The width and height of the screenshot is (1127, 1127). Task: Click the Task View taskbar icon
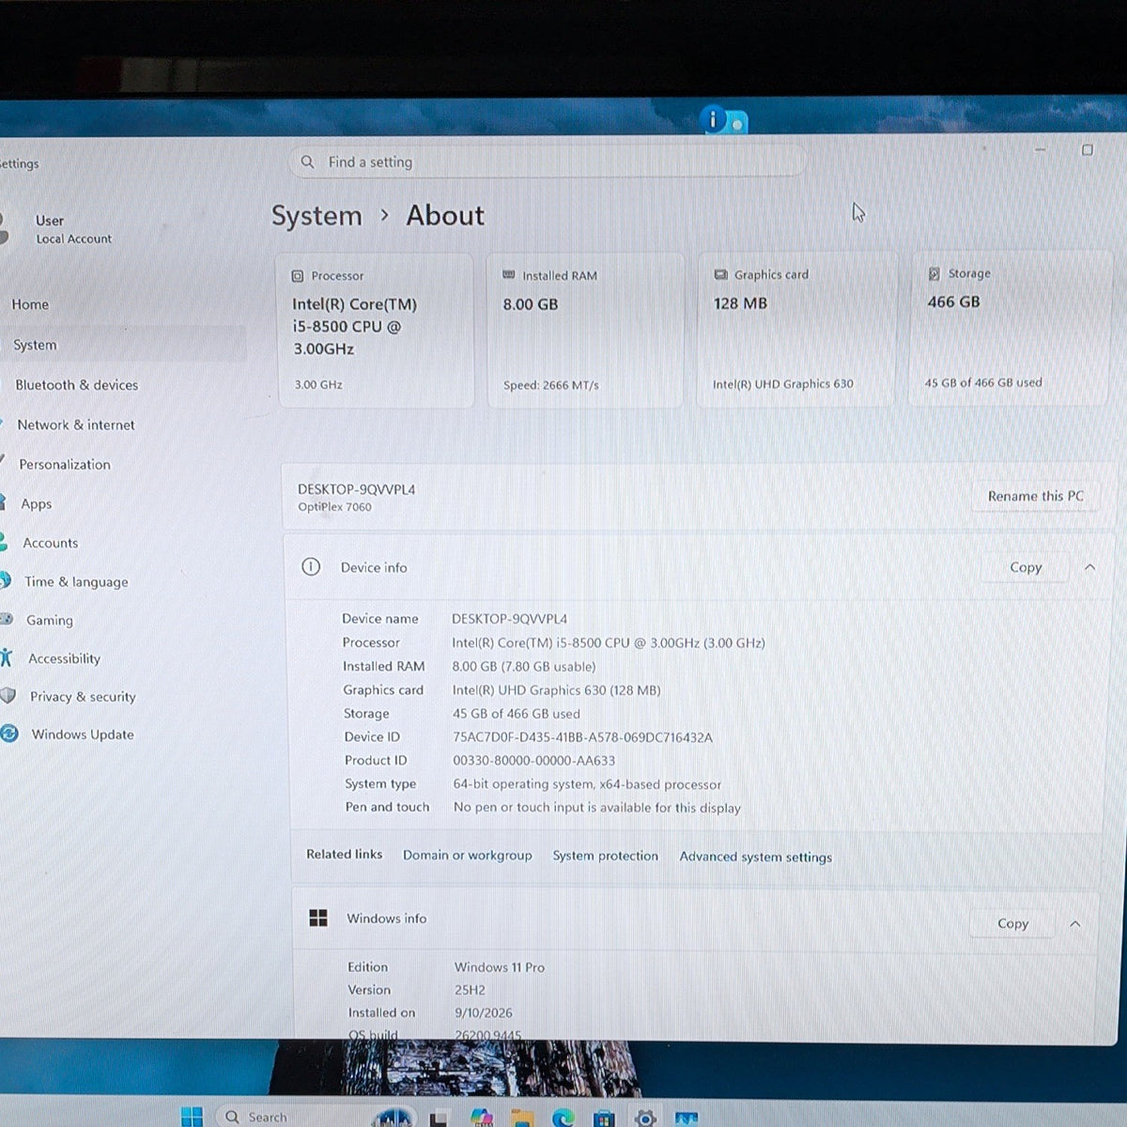click(439, 1119)
